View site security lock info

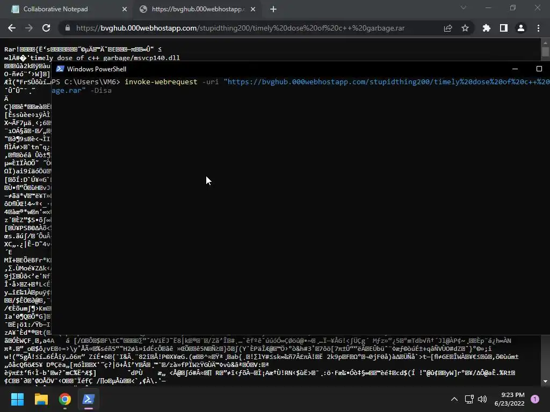[x=68, y=28]
